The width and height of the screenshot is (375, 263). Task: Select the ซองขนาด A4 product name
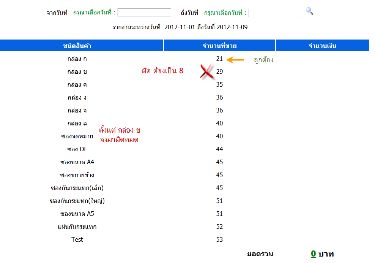(x=77, y=162)
